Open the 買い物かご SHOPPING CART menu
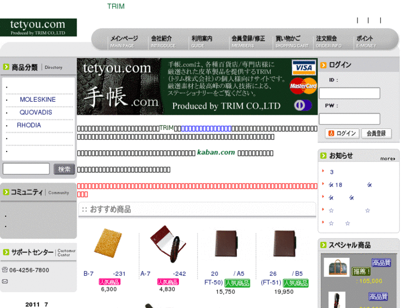This screenshot has height=308, width=410. pos(292,42)
